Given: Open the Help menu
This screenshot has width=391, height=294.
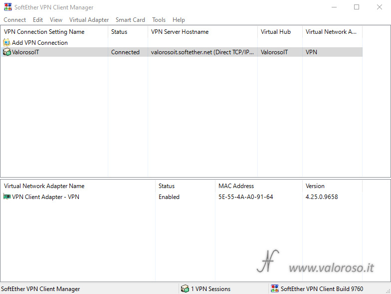Looking at the screenshot, I should point(179,20).
